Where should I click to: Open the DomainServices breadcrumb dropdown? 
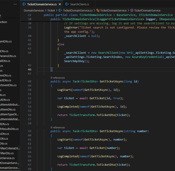click(x=34, y=10)
